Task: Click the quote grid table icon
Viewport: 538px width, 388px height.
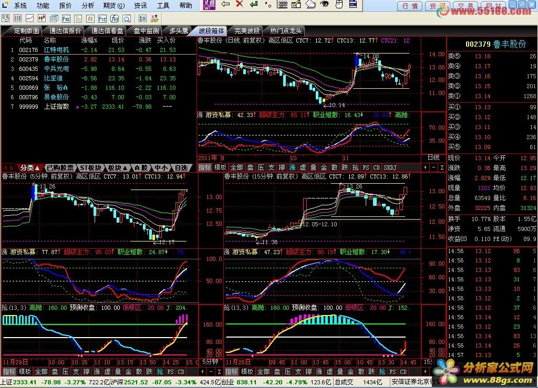Action: coord(17,18)
